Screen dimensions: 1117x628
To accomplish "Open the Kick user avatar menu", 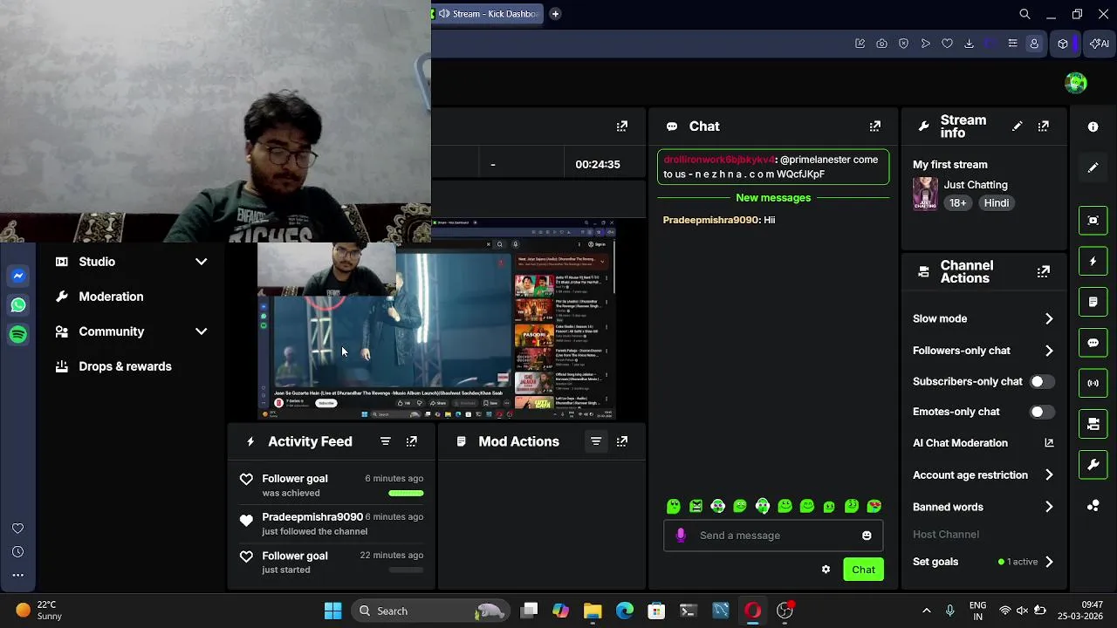I will [x=1076, y=83].
